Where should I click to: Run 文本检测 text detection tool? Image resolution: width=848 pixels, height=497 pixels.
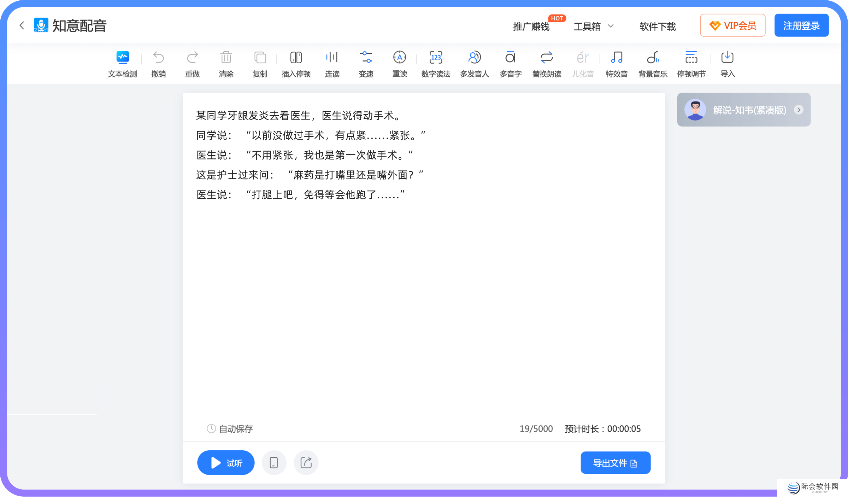[122, 64]
